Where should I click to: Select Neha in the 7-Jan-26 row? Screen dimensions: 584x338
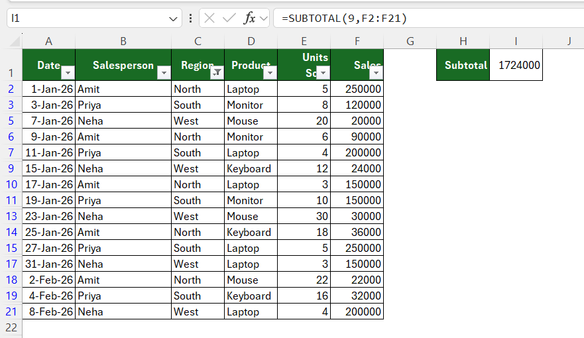pos(123,121)
